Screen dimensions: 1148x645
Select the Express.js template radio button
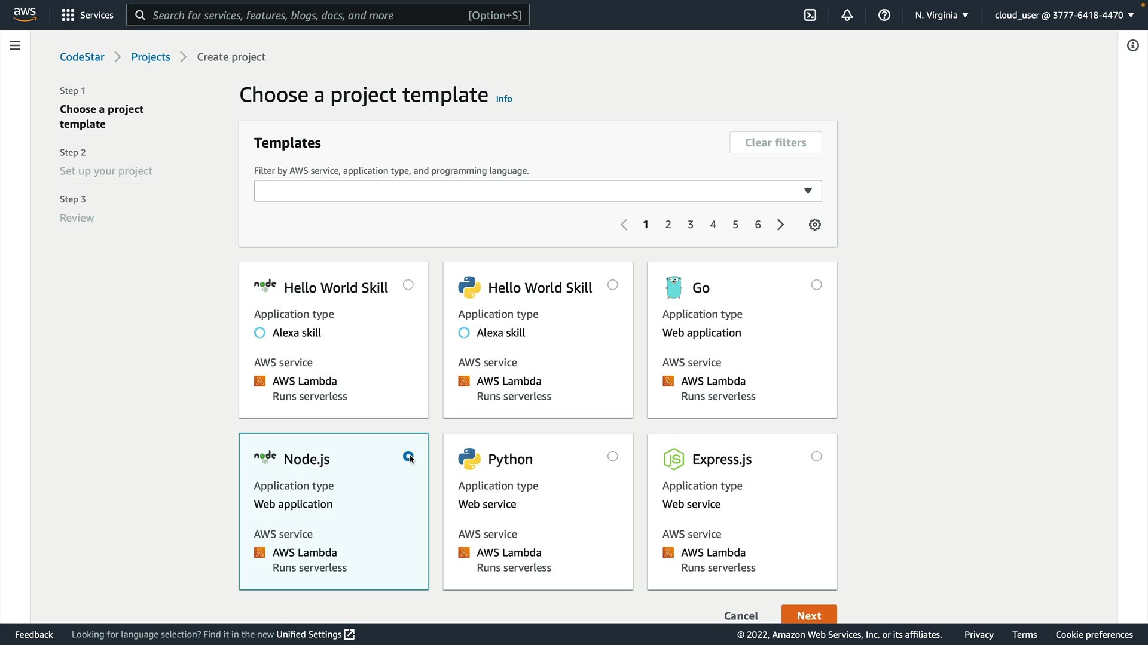click(x=817, y=456)
